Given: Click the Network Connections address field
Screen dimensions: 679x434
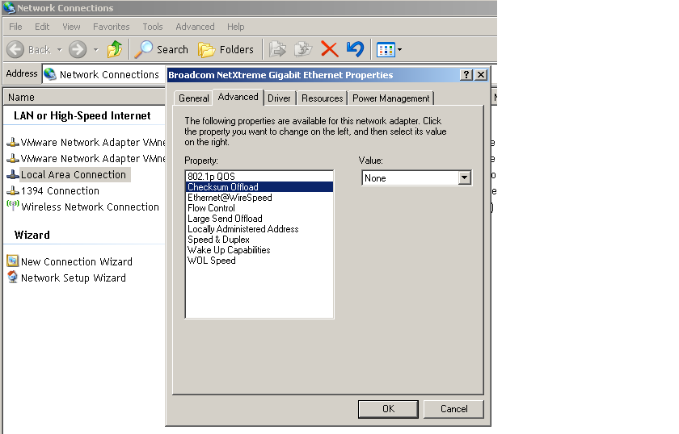Looking at the screenshot, I should (x=104, y=74).
